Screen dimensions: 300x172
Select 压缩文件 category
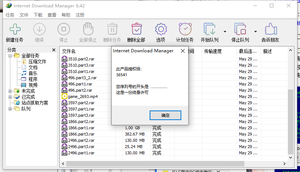click(37, 62)
